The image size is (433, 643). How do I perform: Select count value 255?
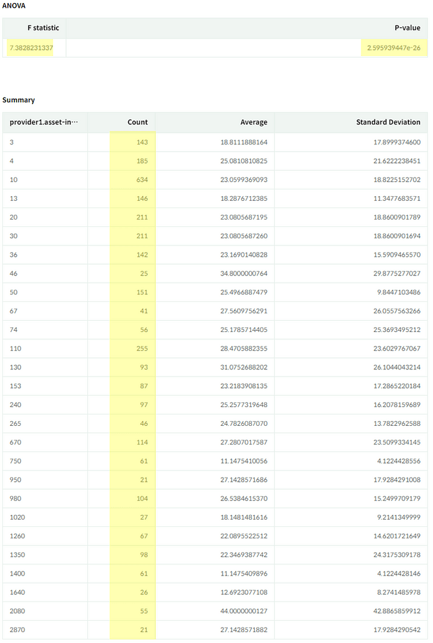point(142,348)
